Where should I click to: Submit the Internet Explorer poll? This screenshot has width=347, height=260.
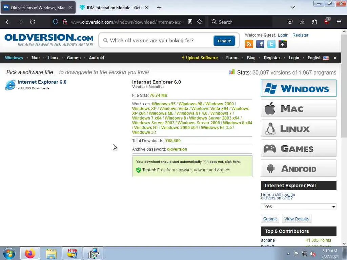(270, 219)
